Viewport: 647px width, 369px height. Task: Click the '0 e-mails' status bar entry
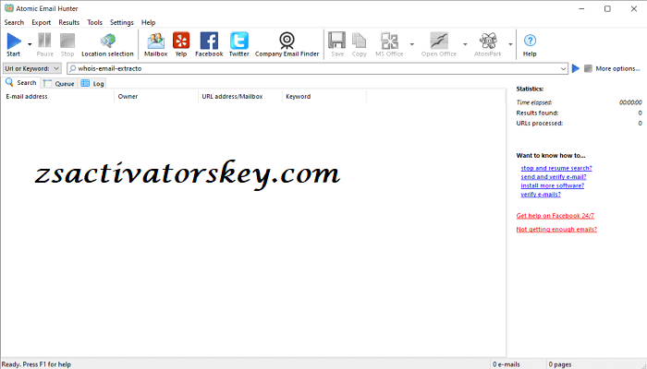pos(507,364)
